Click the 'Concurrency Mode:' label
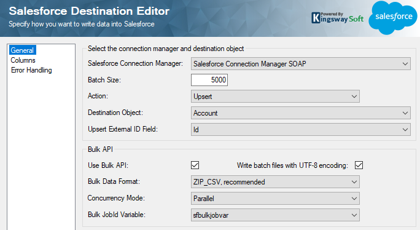 (x=116, y=198)
